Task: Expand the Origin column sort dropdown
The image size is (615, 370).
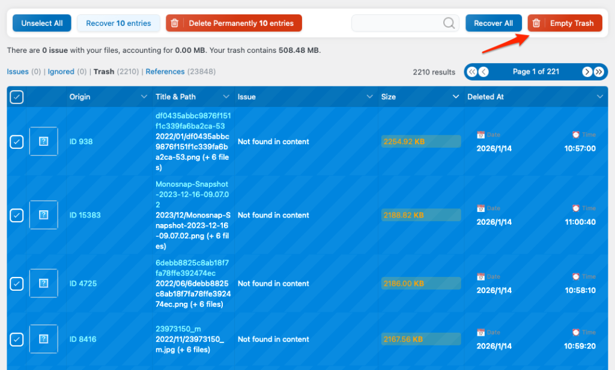Action: point(144,97)
